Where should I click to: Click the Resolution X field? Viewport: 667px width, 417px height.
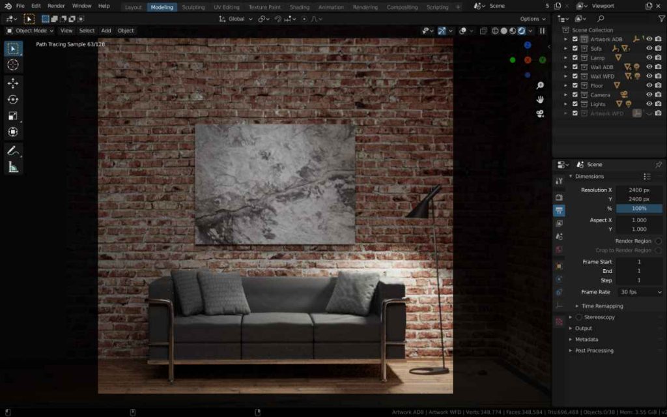click(639, 190)
